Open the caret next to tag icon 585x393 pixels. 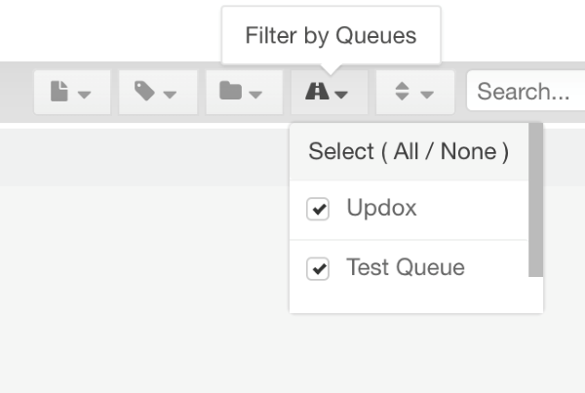point(170,95)
